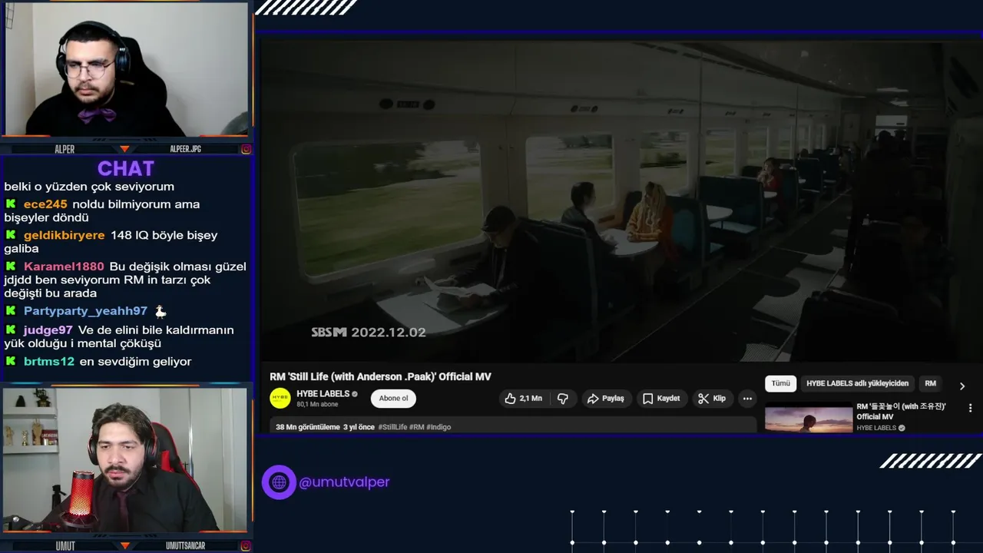Click the verified badge next to HYBE LABELS
The width and height of the screenshot is (983, 553).
pyautogui.click(x=355, y=394)
